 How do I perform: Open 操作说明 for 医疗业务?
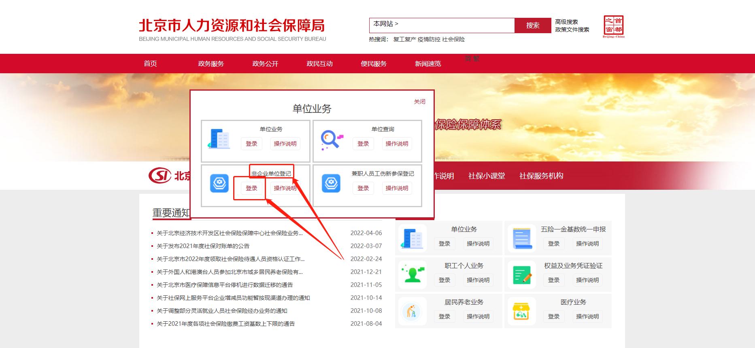[587, 316]
